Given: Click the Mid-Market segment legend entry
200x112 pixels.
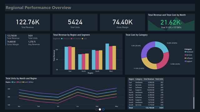Looking at the screenshot, I should (x=76, y=39).
